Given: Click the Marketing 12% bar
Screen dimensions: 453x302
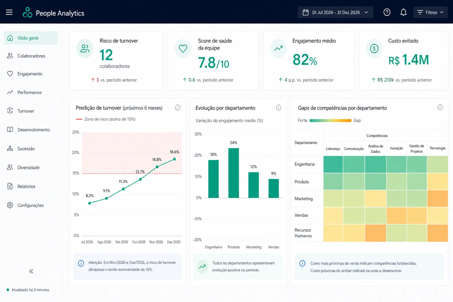Looking at the screenshot, I should (254, 185).
